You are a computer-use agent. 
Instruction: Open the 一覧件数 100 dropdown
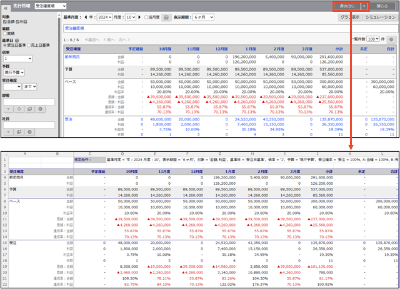pyautogui.click(x=373, y=39)
